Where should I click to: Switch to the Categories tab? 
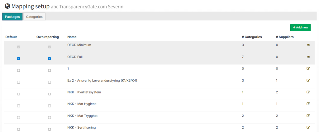tap(34, 17)
